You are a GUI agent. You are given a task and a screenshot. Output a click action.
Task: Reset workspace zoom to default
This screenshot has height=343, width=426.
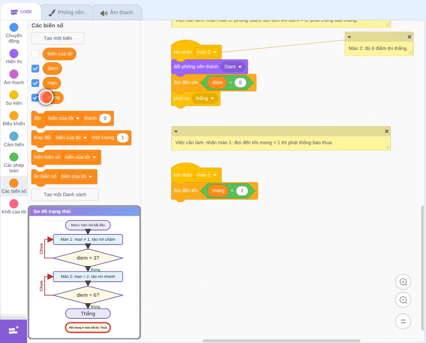[403, 321]
